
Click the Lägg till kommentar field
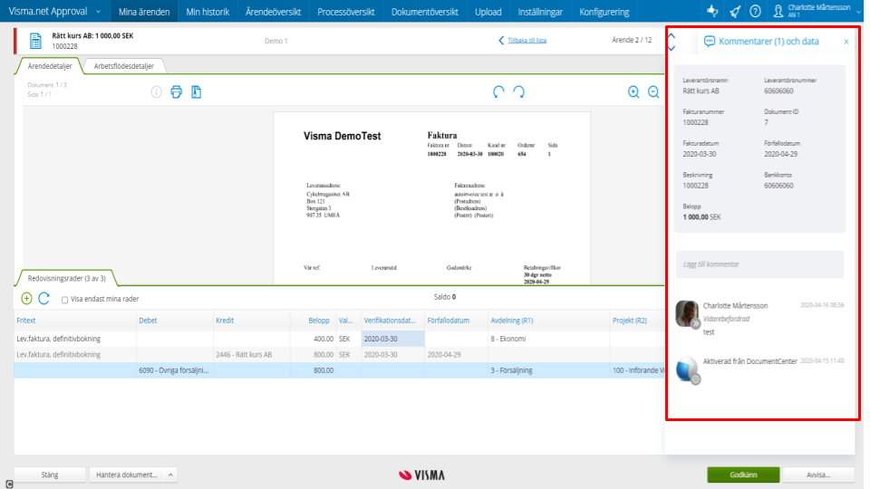759,264
